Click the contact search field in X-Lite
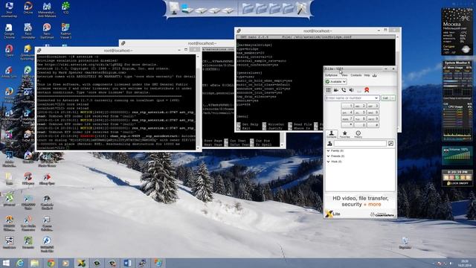Viewport: 476px width, 268px height. pos(360,144)
